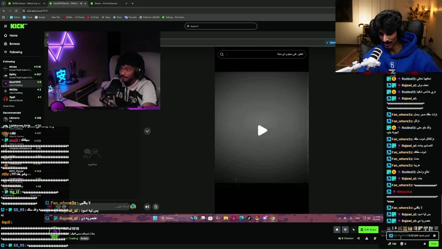The height and width of the screenshot is (249, 442).
Task: Open tmnaa followed channel
Action: tap(21, 68)
